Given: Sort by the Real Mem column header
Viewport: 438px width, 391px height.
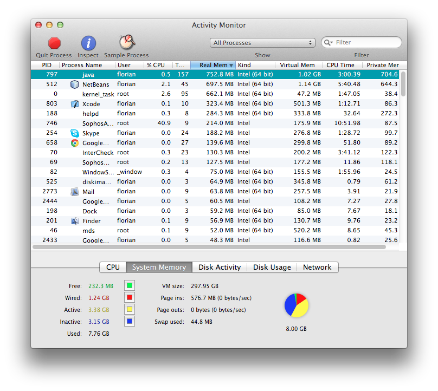Looking at the screenshot, I should pos(213,66).
